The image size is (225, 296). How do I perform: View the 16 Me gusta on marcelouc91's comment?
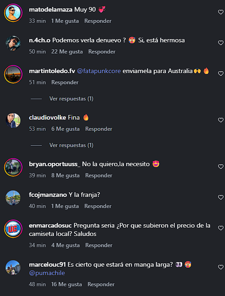click(x=66, y=284)
